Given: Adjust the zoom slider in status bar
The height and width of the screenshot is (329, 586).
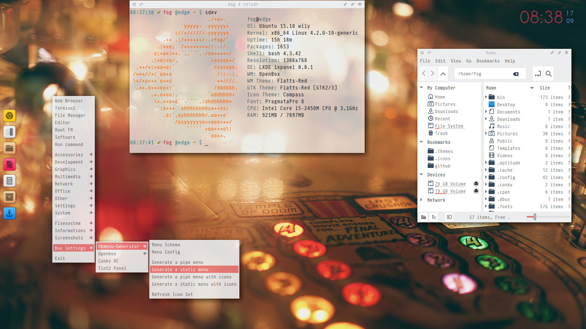Looking at the screenshot, I should (535, 217).
